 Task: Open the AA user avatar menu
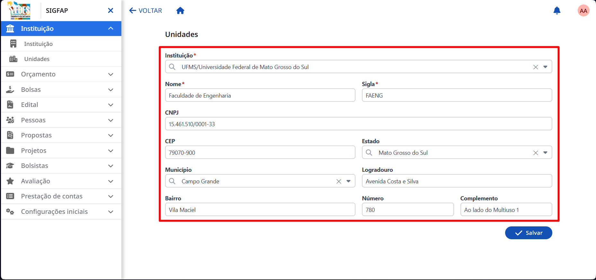pyautogui.click(x=583, y=11)
